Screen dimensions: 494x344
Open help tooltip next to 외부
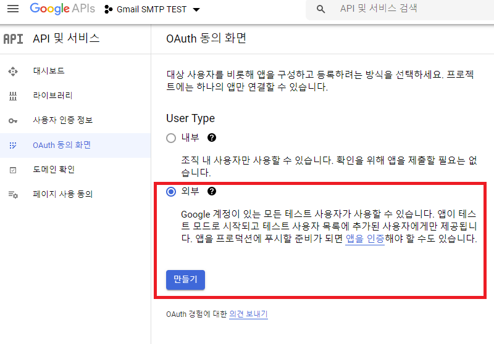coord(212,191)
